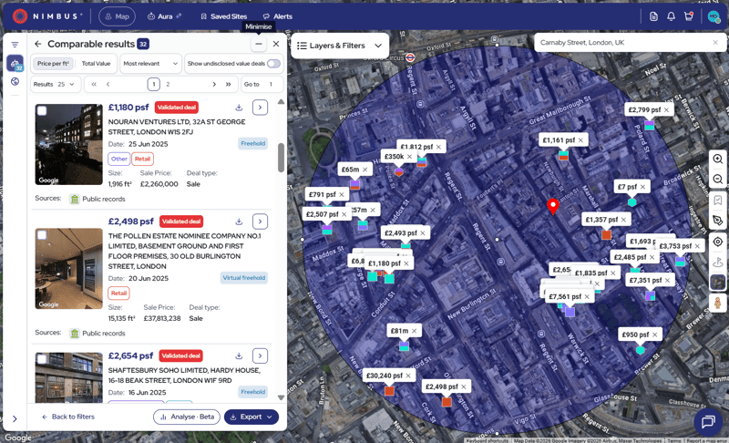Open the Aura tab
729x443 pixels.
pos(164,16)
